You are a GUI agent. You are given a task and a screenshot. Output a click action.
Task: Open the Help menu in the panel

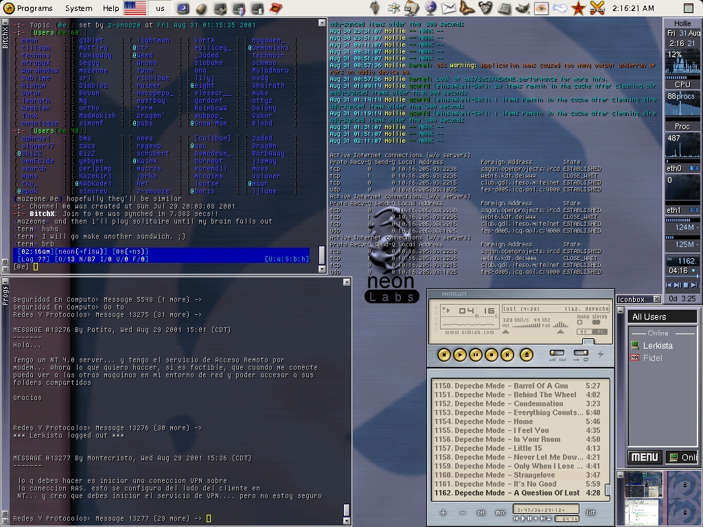[x=111, y=8]
